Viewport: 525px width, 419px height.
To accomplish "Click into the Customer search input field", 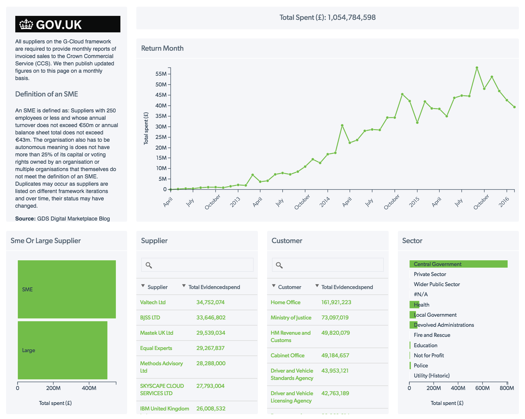I will click(x=327, y=264).
